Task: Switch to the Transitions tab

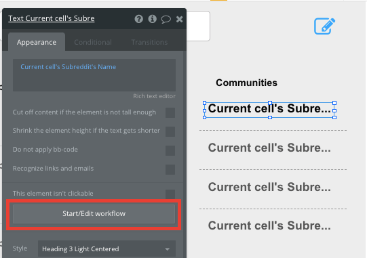Action: tap(149, 42)
